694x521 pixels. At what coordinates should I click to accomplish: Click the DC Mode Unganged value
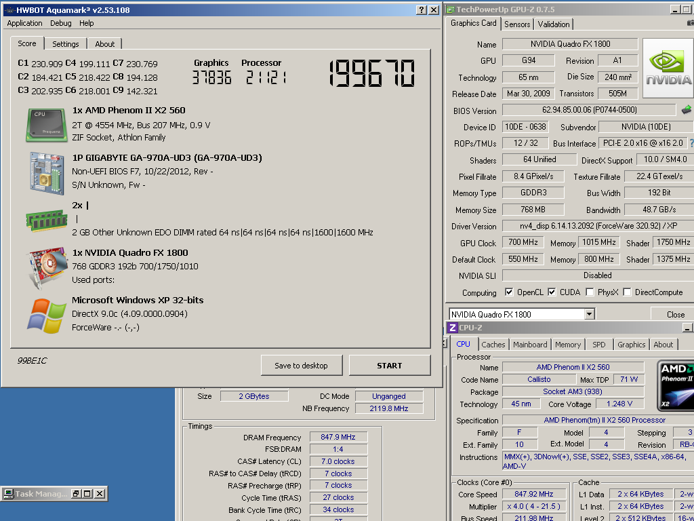click(389, 396)
